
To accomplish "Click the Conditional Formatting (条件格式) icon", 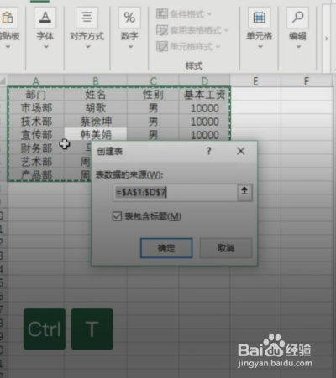I will click(162, 13).
